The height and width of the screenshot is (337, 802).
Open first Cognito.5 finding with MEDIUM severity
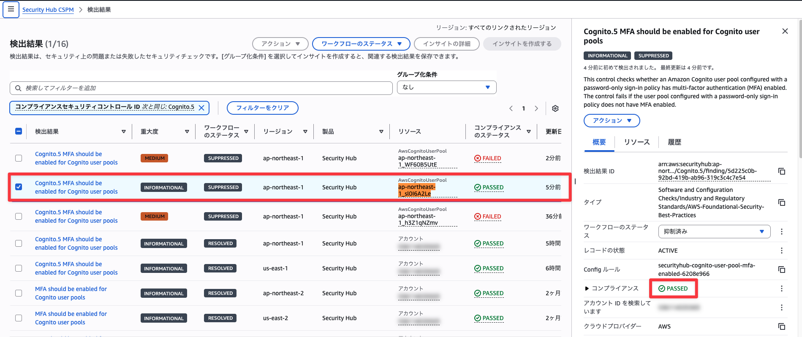pos(76,158)
